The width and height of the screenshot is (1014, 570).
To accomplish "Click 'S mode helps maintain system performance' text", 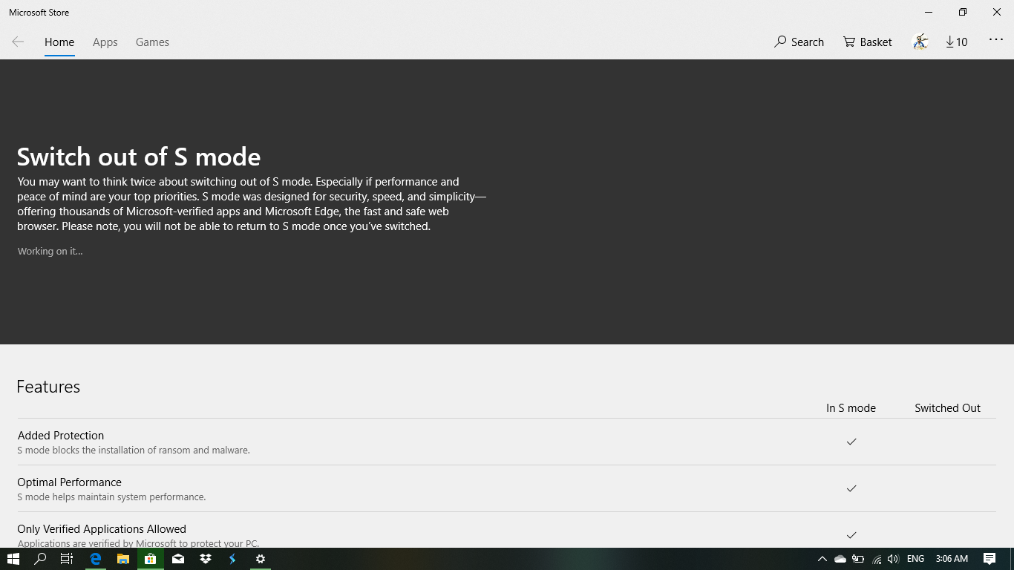I will pos(111,497).
